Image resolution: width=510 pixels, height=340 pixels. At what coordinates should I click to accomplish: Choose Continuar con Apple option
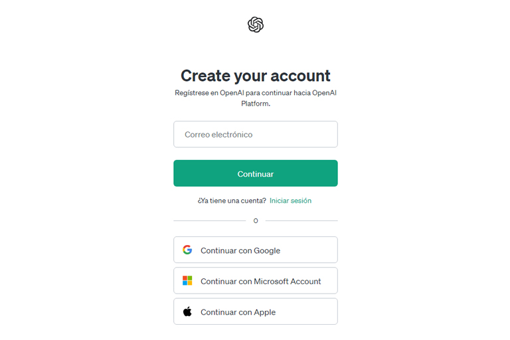[255, 311]
